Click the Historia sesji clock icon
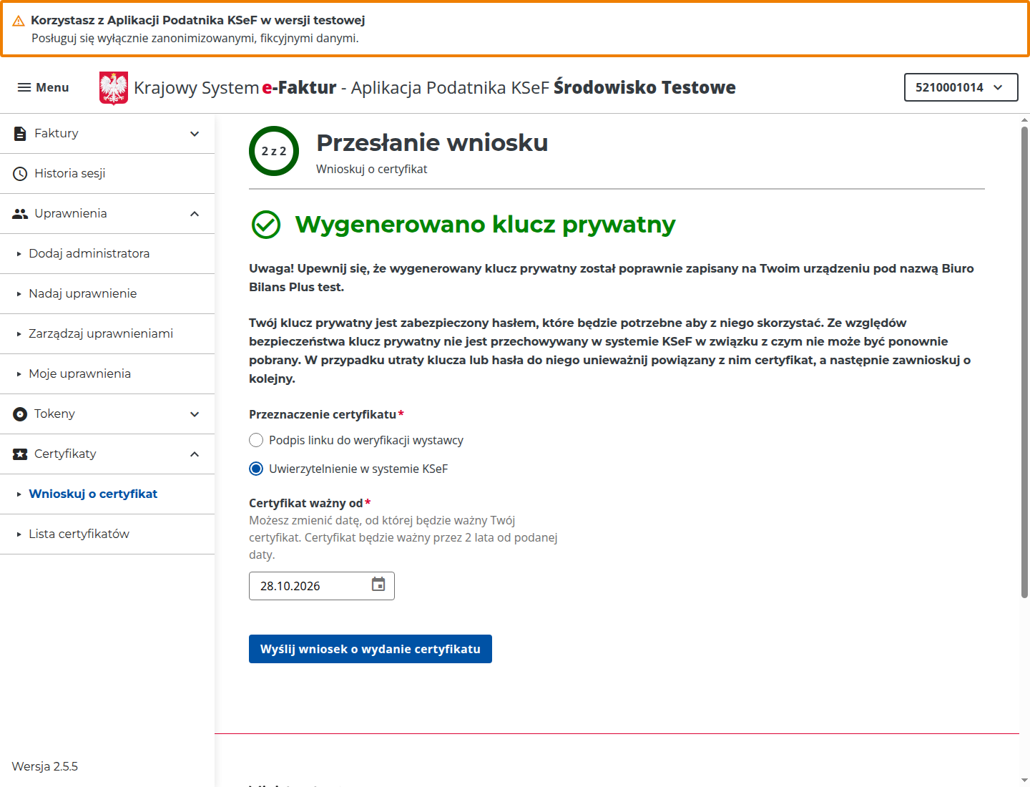Image resolution: width=1030 pixels, height=787 pixels. click(x=20, y=174)
